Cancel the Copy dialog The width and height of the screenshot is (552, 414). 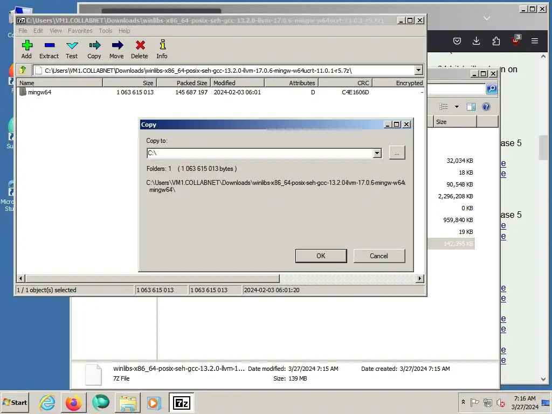click(x=379, y=256)
